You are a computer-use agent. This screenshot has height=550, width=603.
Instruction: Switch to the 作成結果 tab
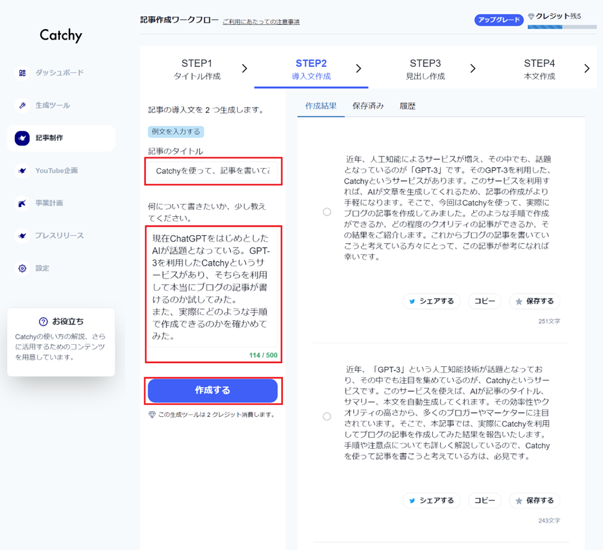click(321, 106)
